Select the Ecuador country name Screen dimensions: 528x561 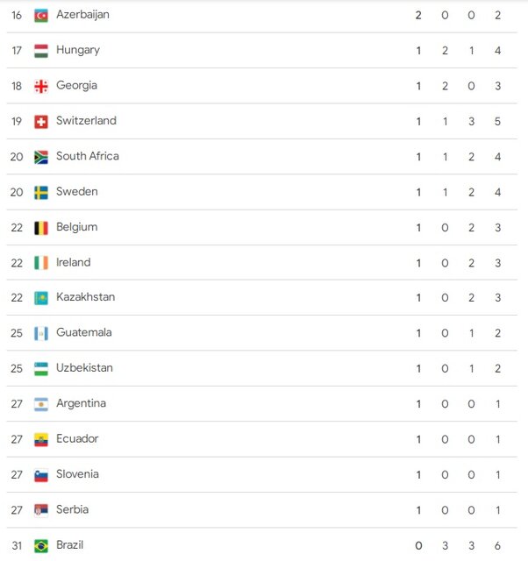(x=77, y=438)
